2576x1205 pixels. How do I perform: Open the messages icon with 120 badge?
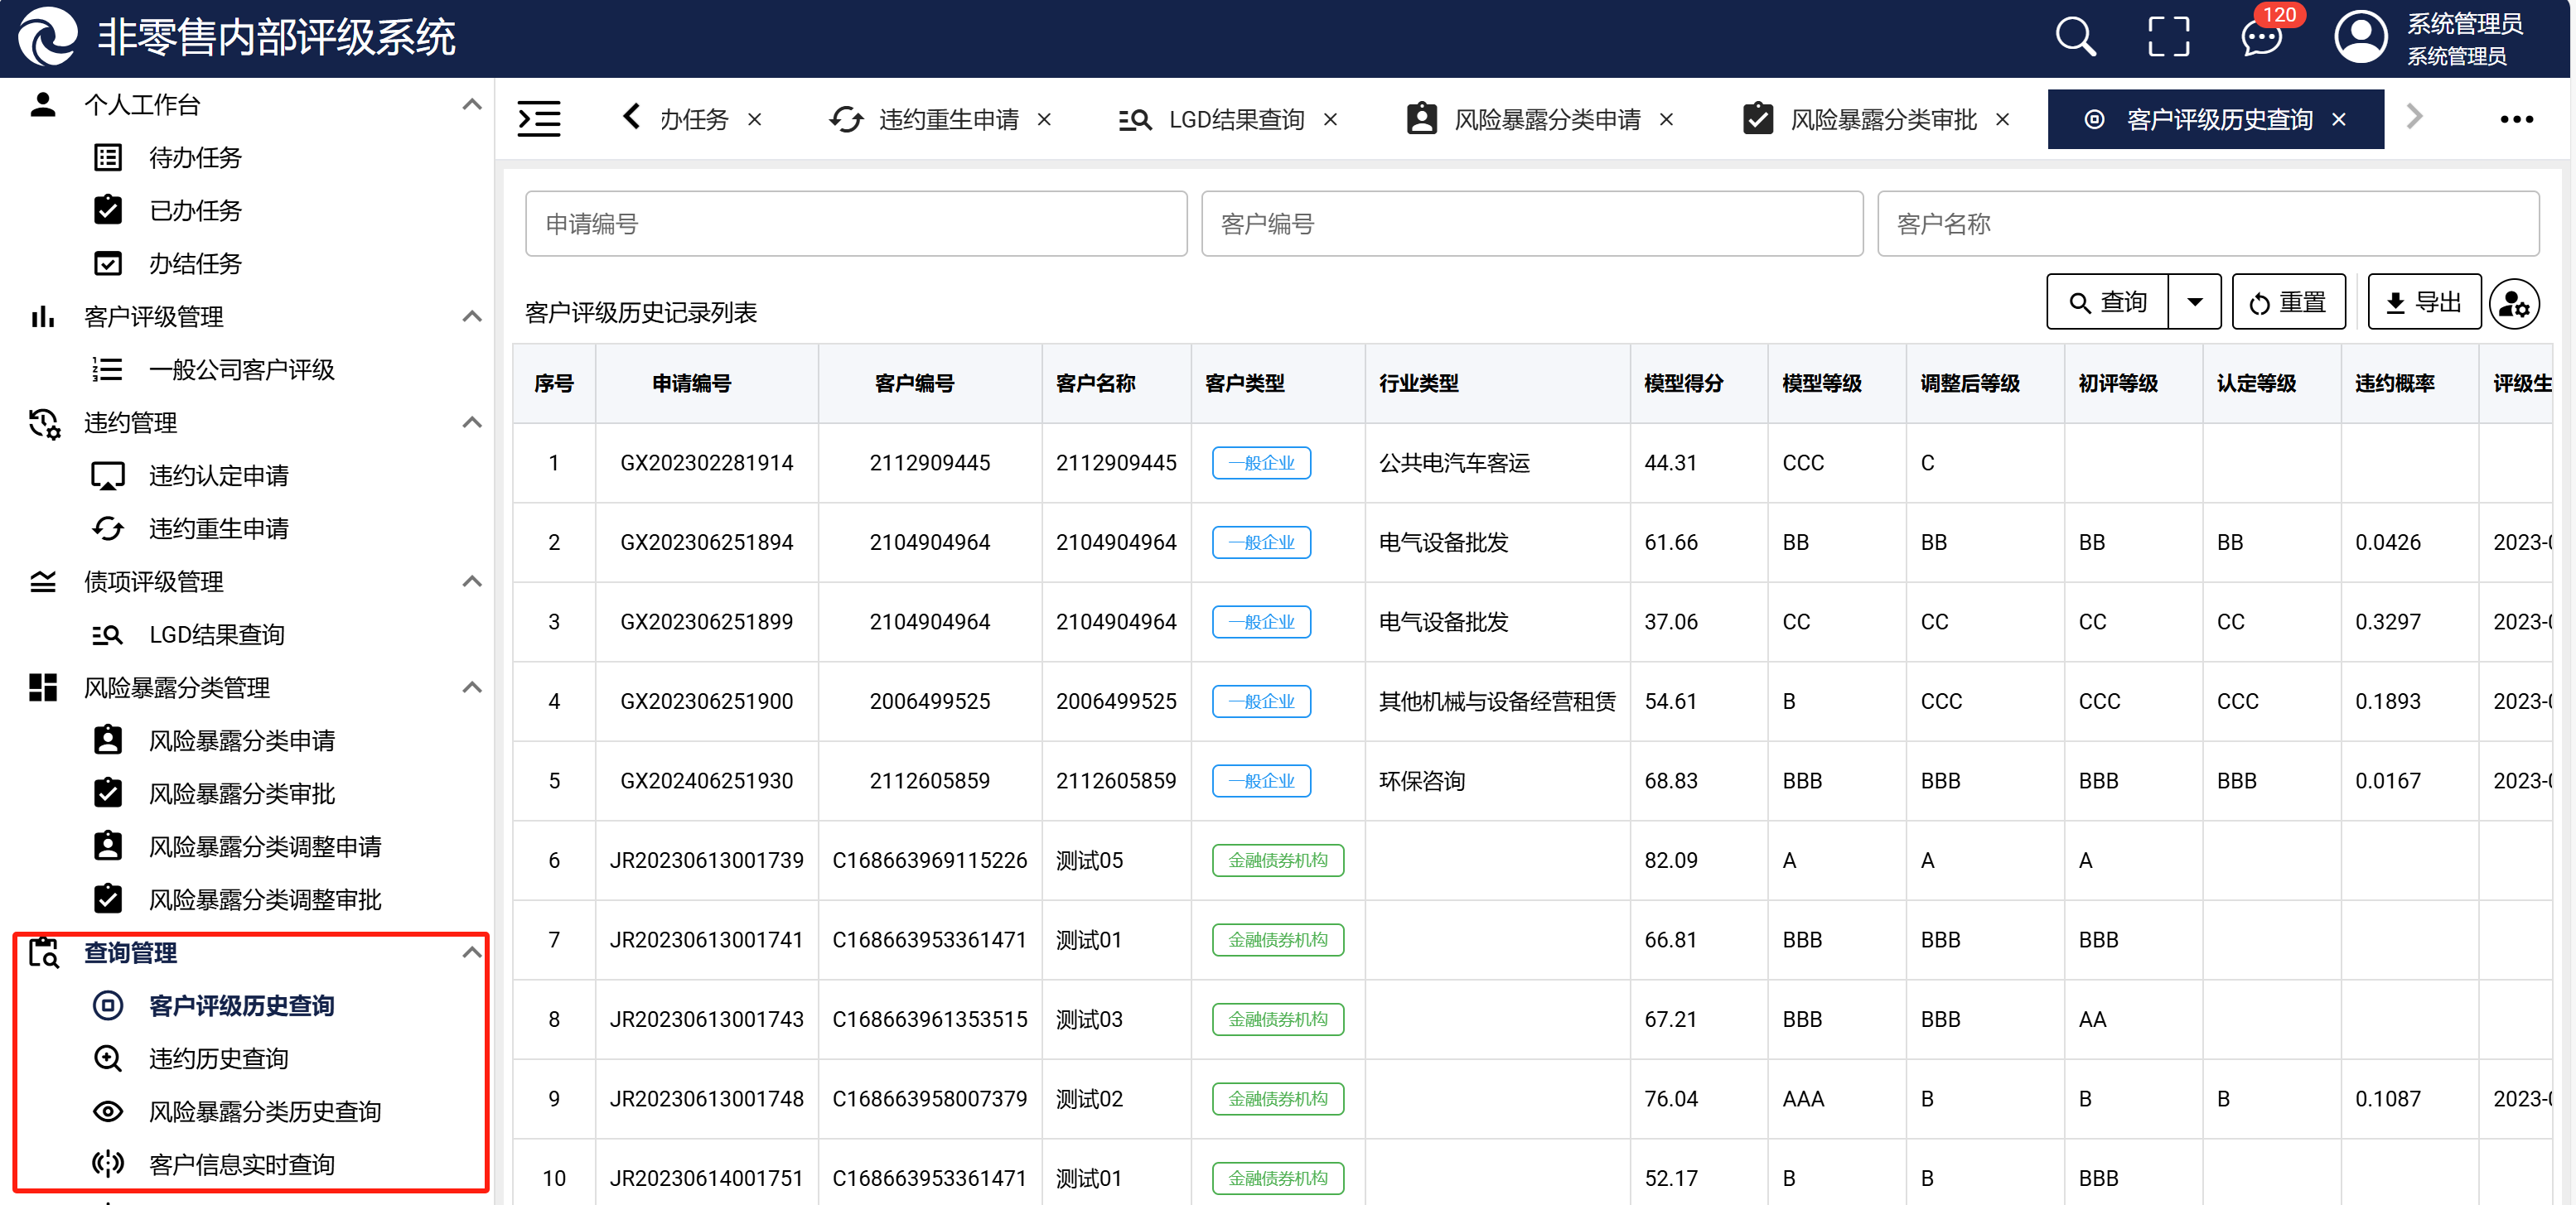(x=2261, y=38)
